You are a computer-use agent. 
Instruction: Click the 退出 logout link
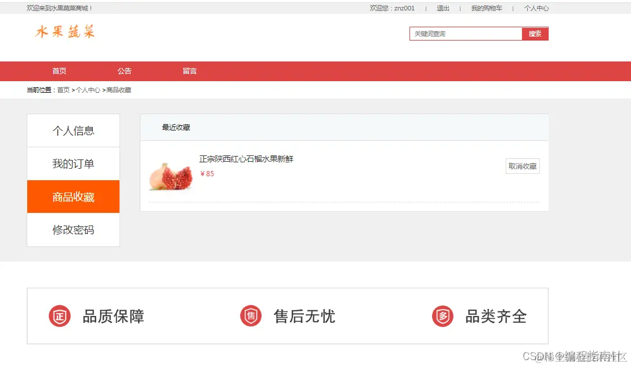coord(443,8)
